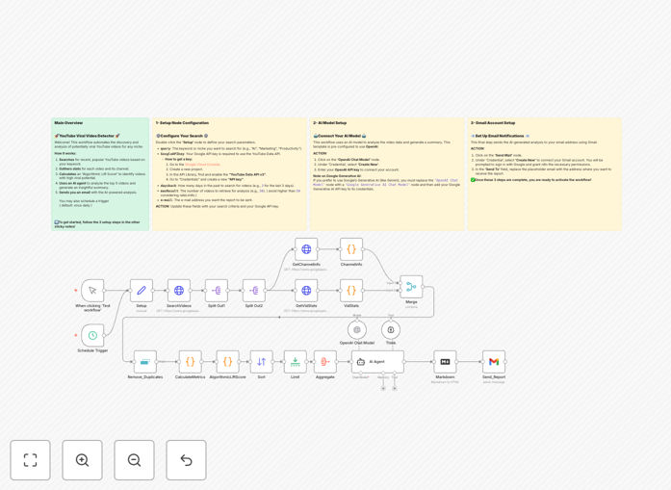Select the '3- Gmail Account Setup' sticky note
This screenshot has height=490, width=671.
[544, 174]
